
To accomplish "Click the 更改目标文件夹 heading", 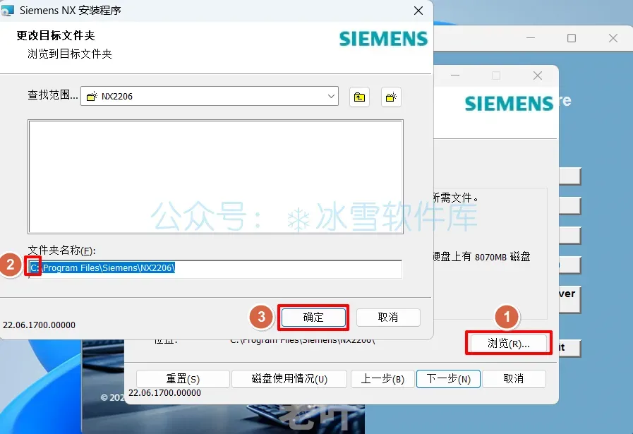I will pos(56,35).
